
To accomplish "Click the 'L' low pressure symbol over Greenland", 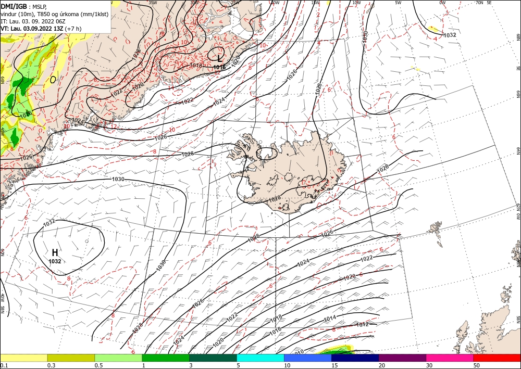I will coord(219,59).
